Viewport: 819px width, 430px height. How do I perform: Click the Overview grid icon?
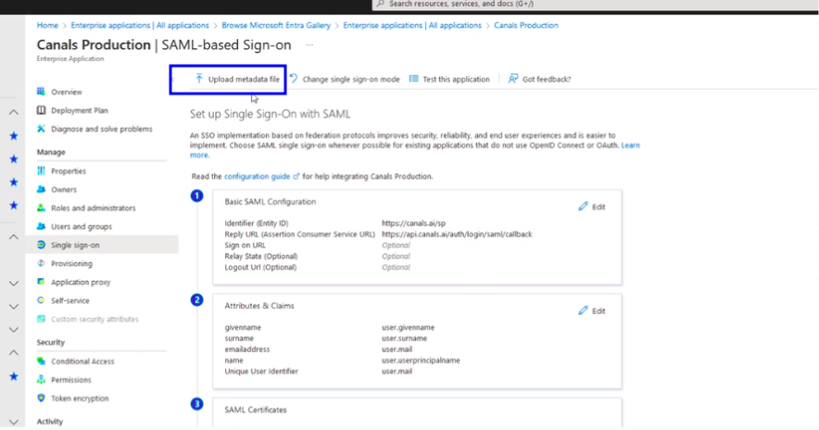click(41, 92)
